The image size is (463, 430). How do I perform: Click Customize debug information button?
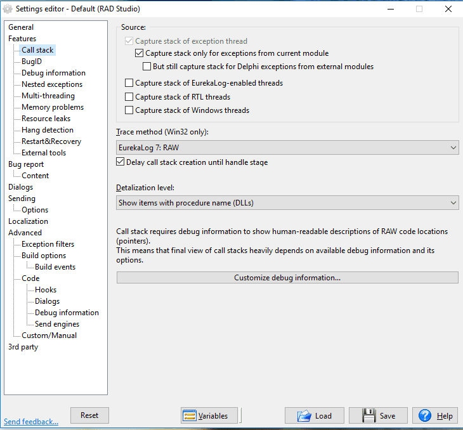click(x=287, y=278)
